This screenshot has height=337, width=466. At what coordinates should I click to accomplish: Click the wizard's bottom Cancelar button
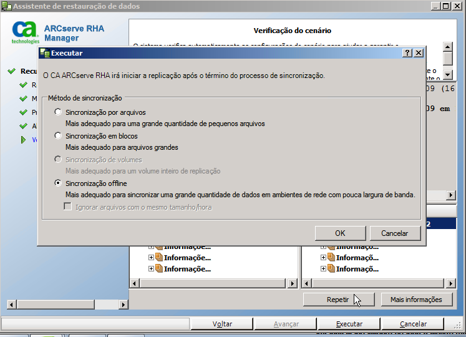coord(413,324)
